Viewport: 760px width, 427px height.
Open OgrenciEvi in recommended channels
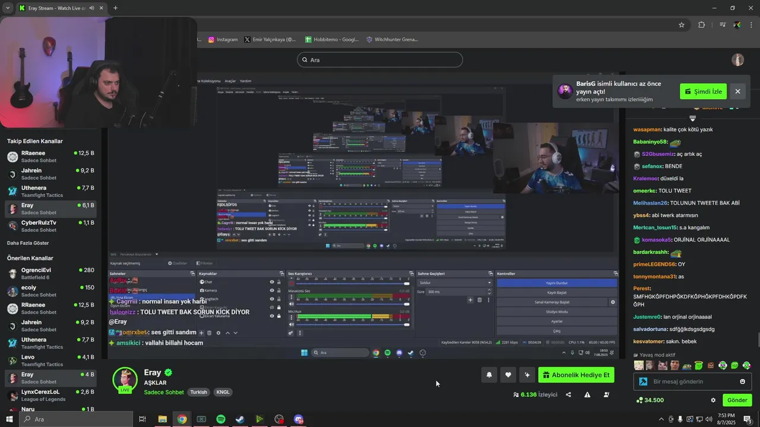click(x=50, y=273)
